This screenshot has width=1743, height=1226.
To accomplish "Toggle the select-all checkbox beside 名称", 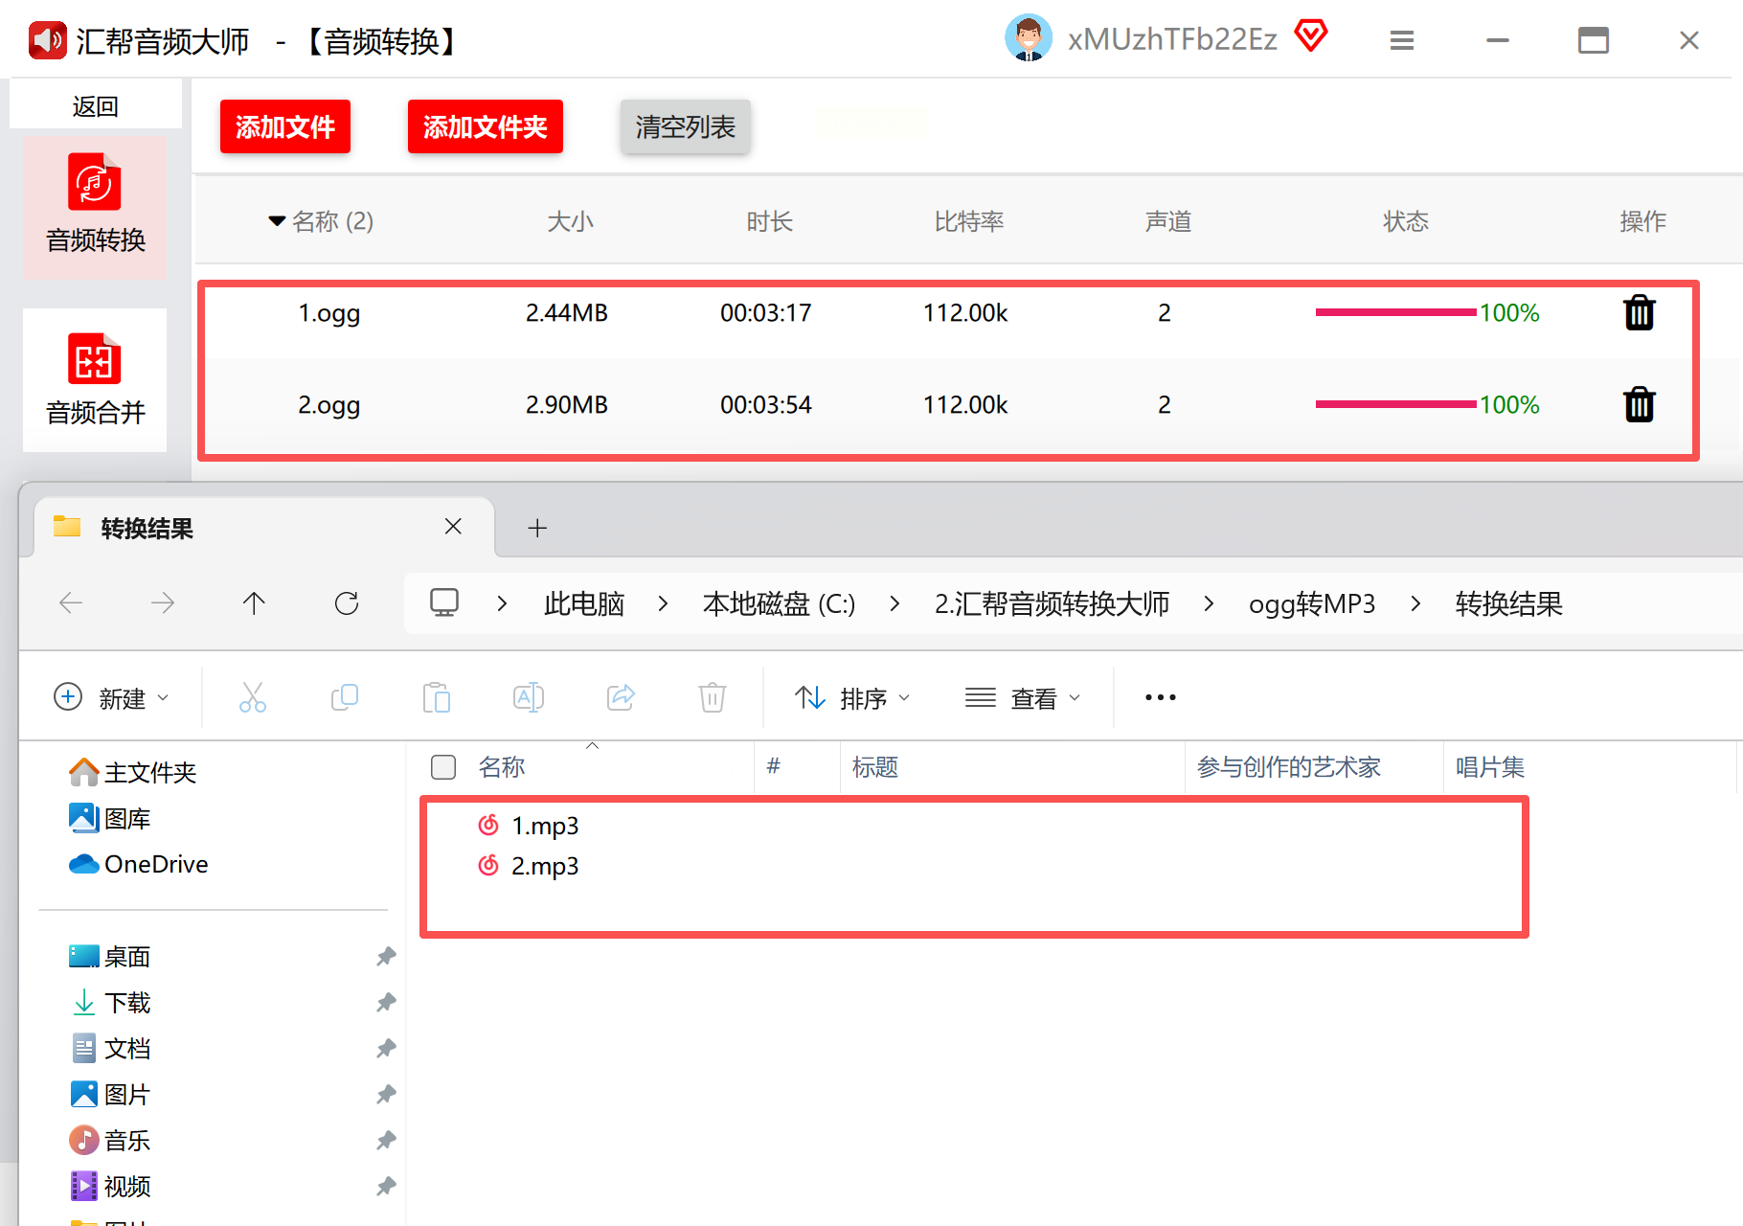I will coord(443,767).
